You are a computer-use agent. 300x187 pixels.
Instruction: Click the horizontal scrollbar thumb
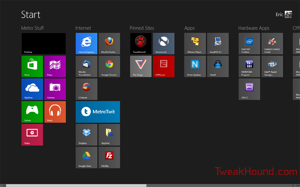pos(76,186)
